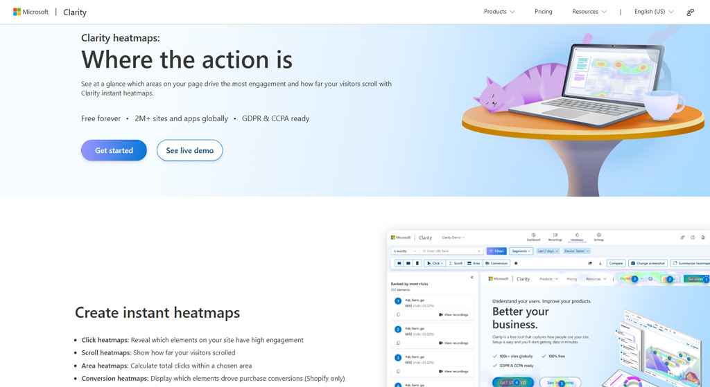This screenshot has width=710, height=387.
Task: Click the 'Where the action is' heading
Action: [187, 60]
